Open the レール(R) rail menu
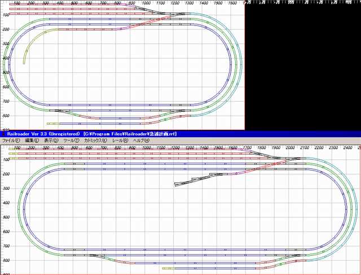 [120, 140]
